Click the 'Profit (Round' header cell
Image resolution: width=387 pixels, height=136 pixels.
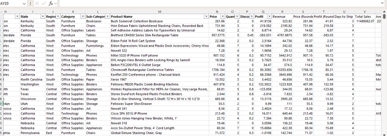(323, 16)
